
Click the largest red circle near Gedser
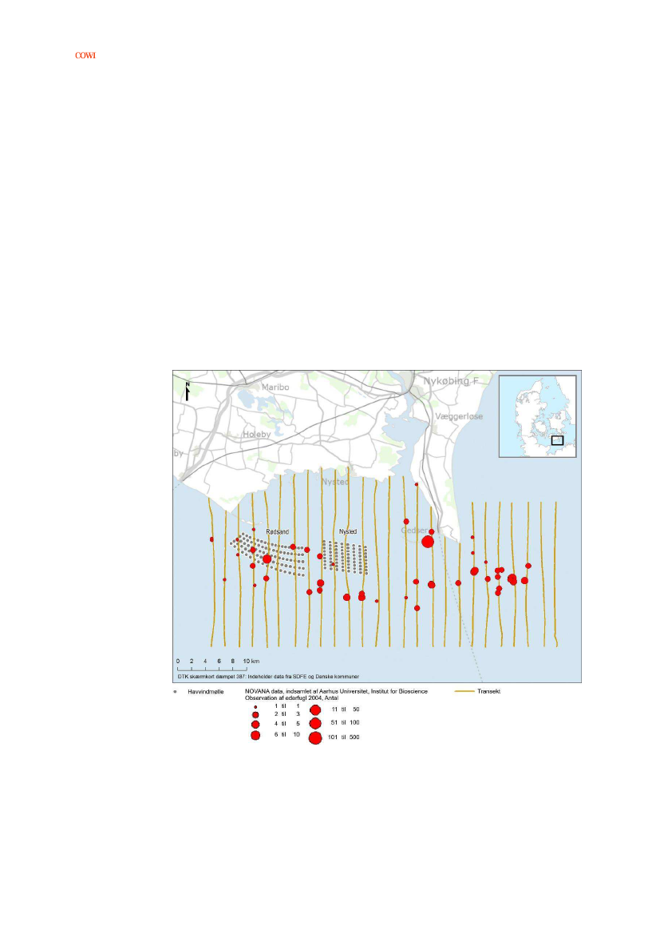tap(427, 542)
